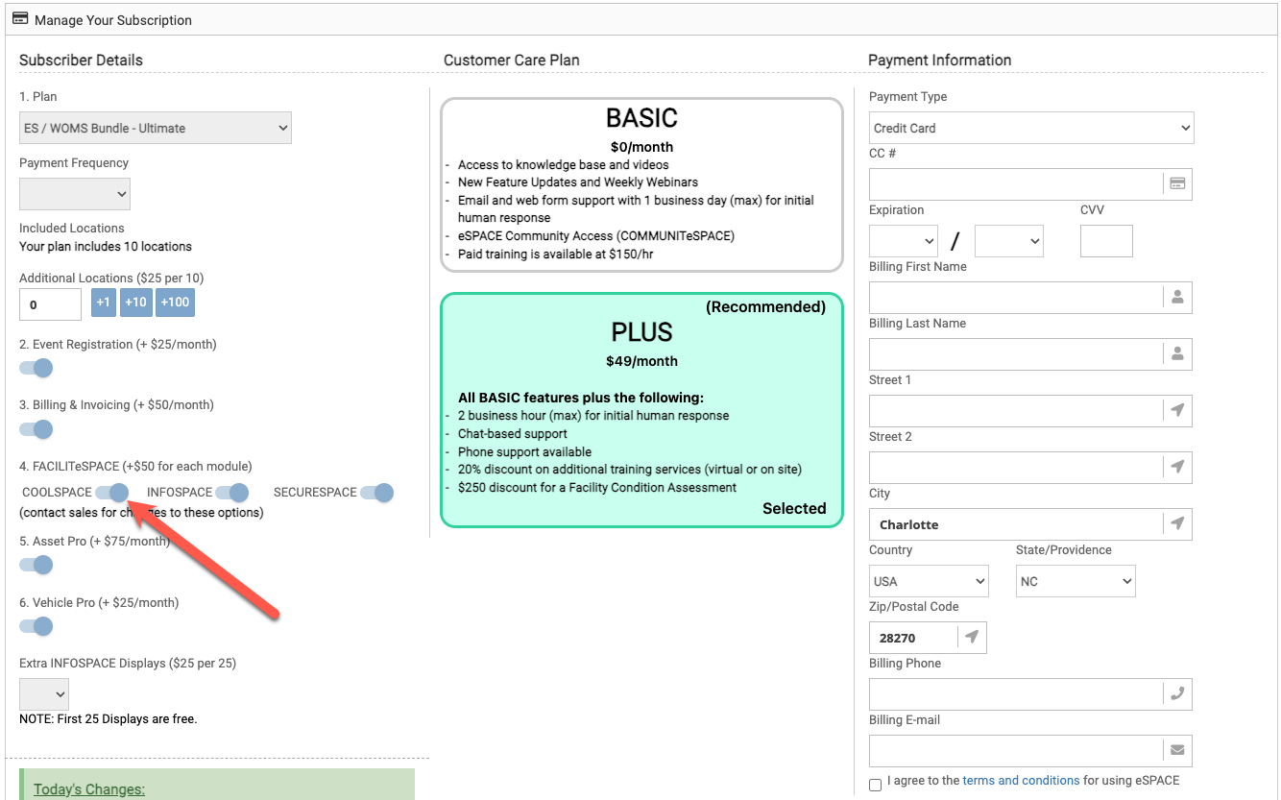This screenshot has height=800, width=1281.
Task: Toggle the Event Registration switch
Action: (x=36, y=368)
